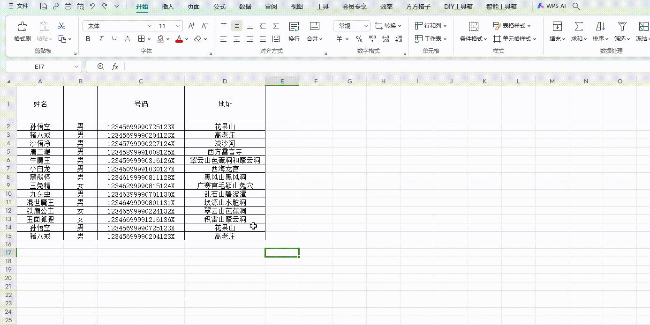Click the Increase Indent icon
Screen dimensions: 650x325
(x=276, y=26)
